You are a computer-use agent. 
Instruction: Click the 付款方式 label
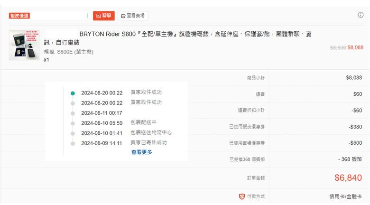256,196
